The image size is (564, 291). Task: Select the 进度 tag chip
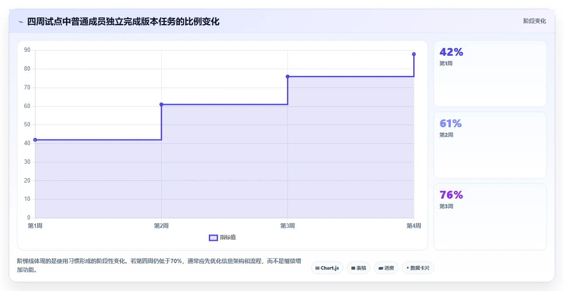coord(387,268)
